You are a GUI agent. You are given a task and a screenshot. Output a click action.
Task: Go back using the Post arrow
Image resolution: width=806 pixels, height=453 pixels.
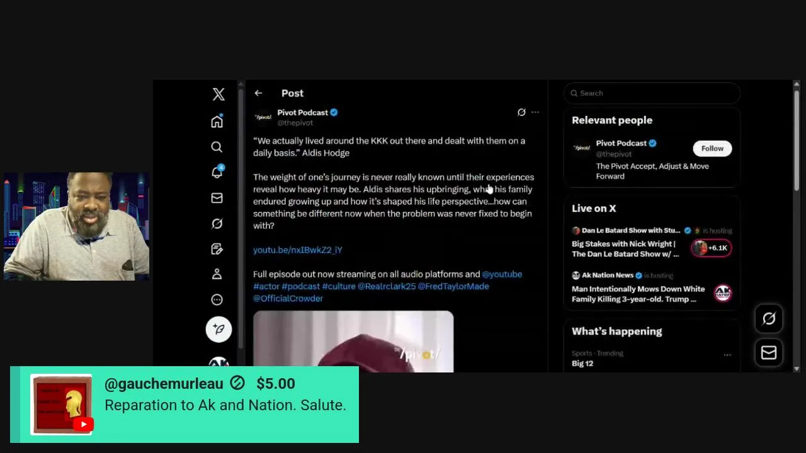(x=258, y=93)
